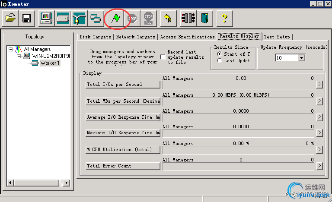Start new disk worker icon
This screenshot has height=202, width=332.
(x=63, y=19)
